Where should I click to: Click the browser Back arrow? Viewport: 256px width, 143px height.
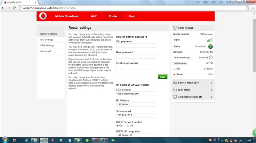click(3, 8)
